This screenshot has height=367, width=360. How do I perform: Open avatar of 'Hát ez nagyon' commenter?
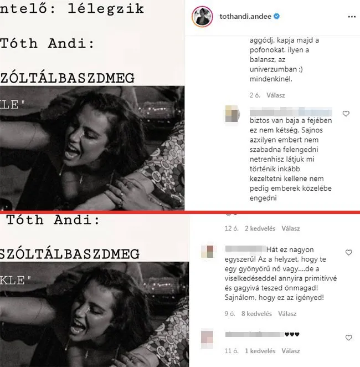(207, 252)
